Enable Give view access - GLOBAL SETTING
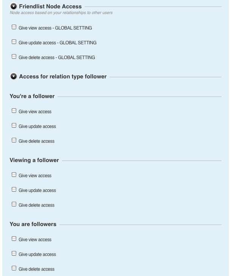Image resolution: width=232 pixels, height=276 pixels. pyautogui.click(x=14, y=27)
